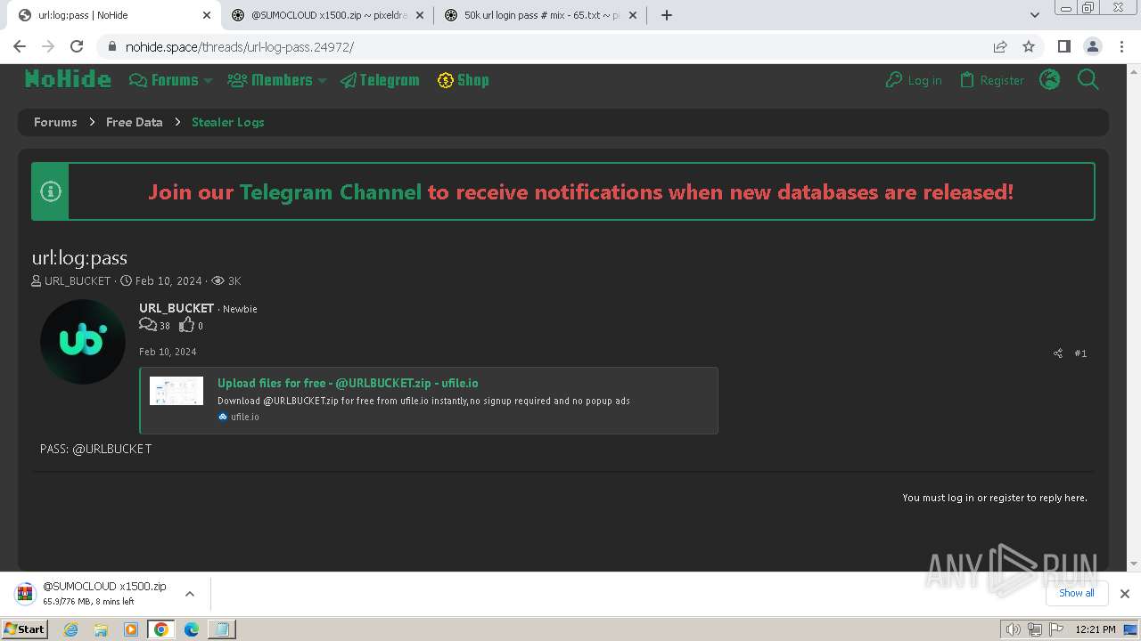Click the browser forward arrow

coord(48,46)
